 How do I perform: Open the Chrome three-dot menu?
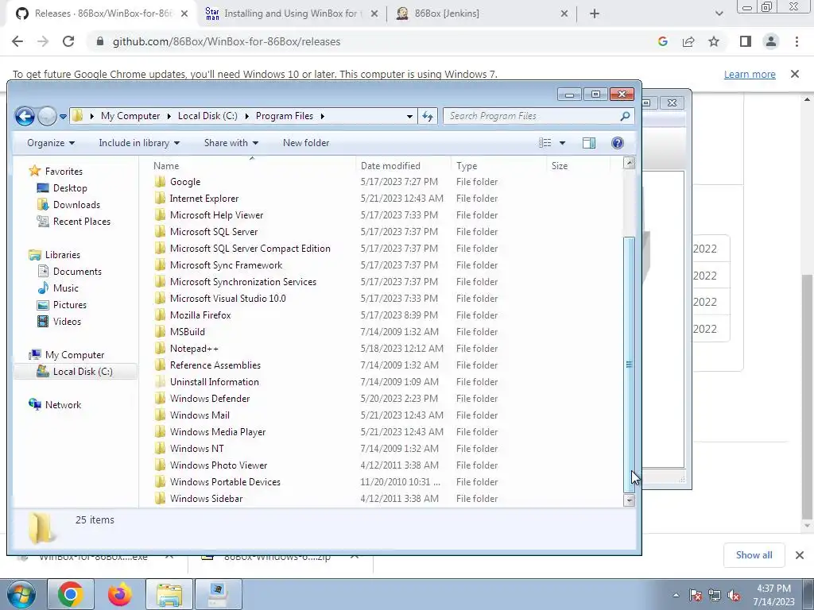[797, 41]
